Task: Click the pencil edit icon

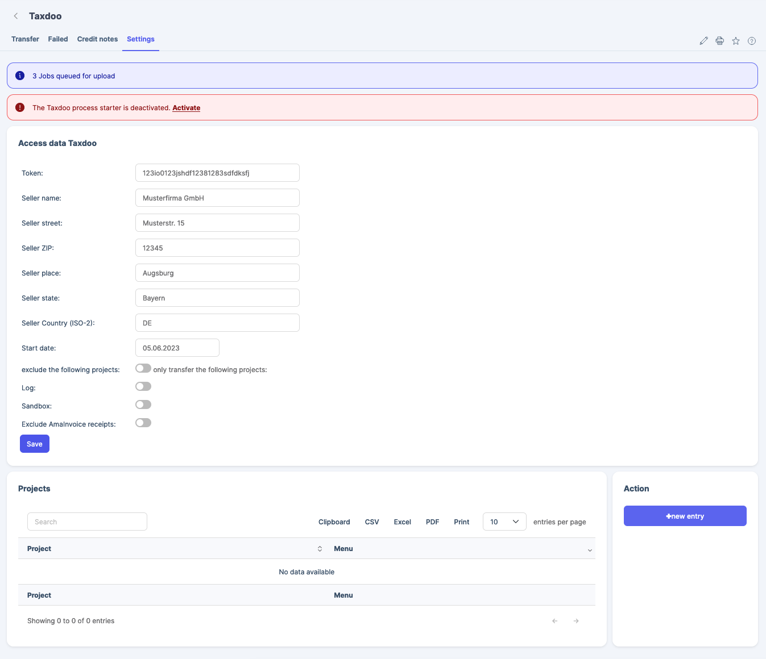Action: pos(703,41)
